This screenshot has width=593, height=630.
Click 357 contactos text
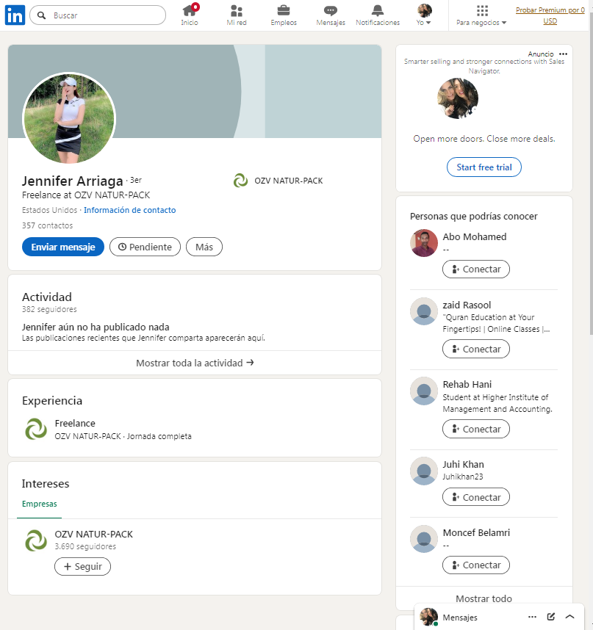[48, 225]
